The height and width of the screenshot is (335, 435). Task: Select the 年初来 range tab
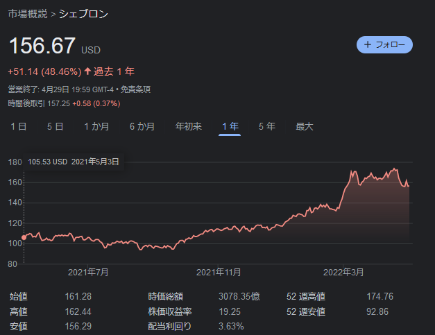click(x=189, y=127)
